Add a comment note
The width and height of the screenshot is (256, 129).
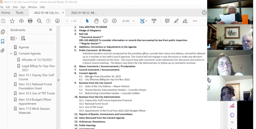[x=167, y=21]
